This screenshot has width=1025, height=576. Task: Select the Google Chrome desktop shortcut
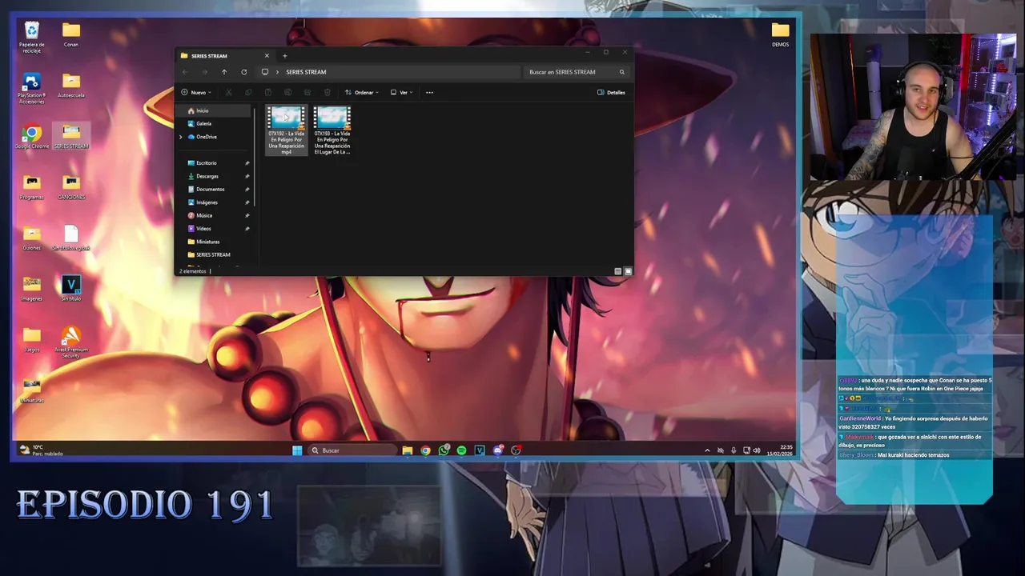click(x=31, y=137)
